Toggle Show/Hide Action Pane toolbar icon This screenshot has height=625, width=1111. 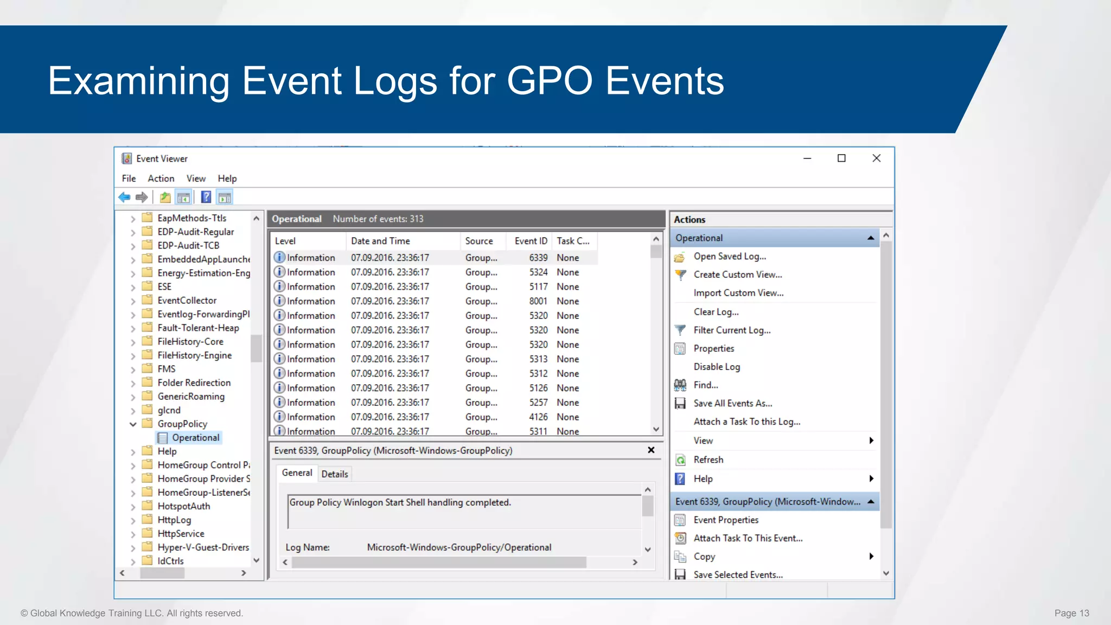225,197
